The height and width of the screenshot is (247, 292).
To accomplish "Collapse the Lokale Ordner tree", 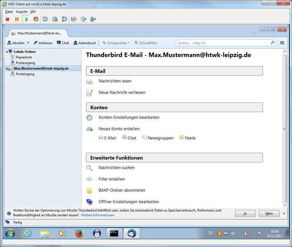I will click(7, 52).
